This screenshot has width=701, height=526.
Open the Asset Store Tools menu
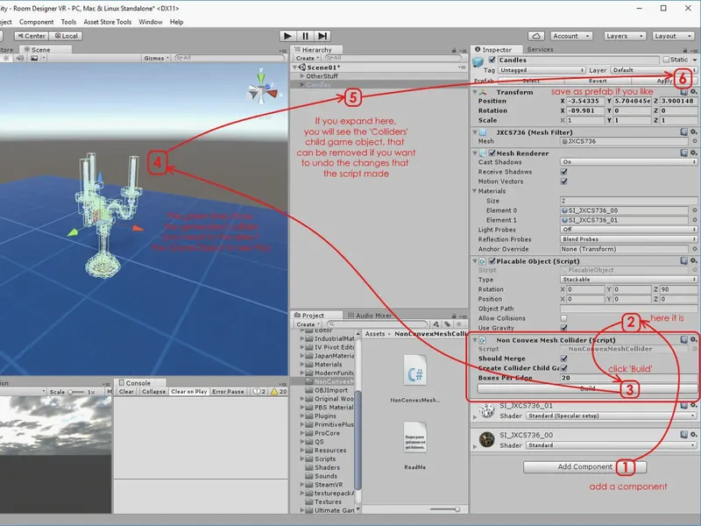pos(107,22)
